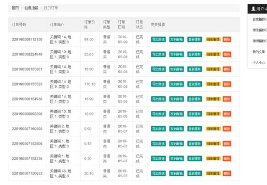The height and width of the screenshot is (185, 267).
Task: Export data for order 220190508092556
Action: [x=158, y=114]
